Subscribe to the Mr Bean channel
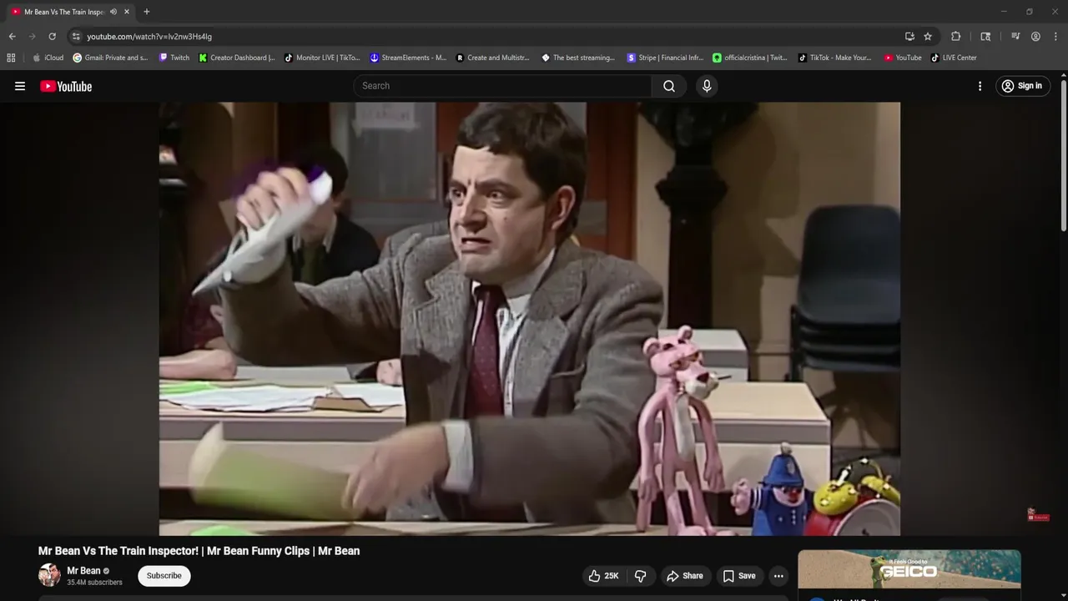This screenshot has height=601, width=1068. pyautogui.click(x=164, y=576)
